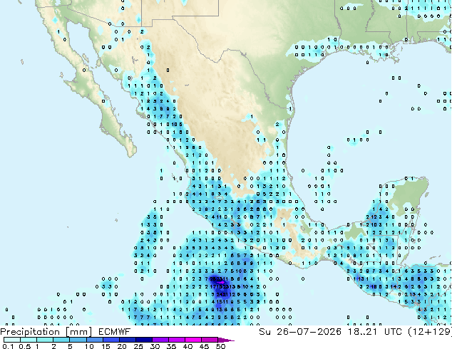This screenshot has height=349, width=452.
Task: Select the legend swatch between 45 and 50
Action: coord(210,340)
